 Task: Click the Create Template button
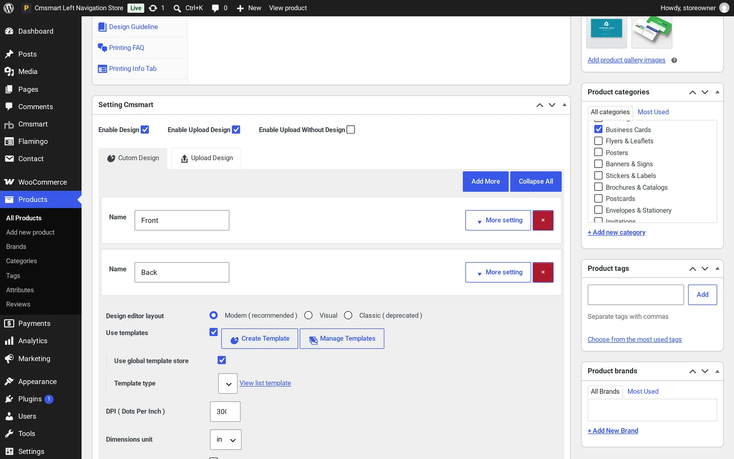260,339
